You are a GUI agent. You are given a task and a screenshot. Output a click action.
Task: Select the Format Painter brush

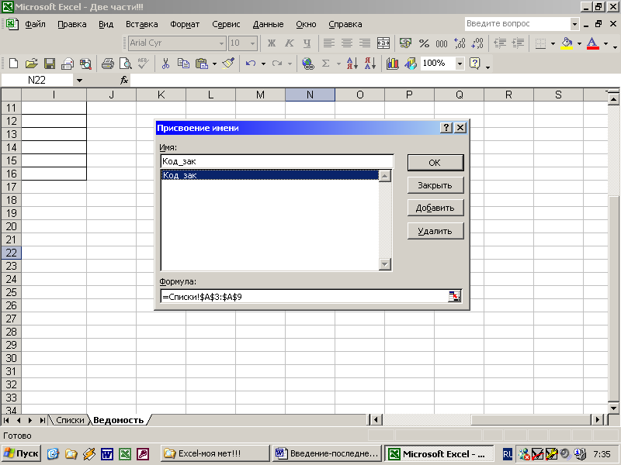click(228, 64)
